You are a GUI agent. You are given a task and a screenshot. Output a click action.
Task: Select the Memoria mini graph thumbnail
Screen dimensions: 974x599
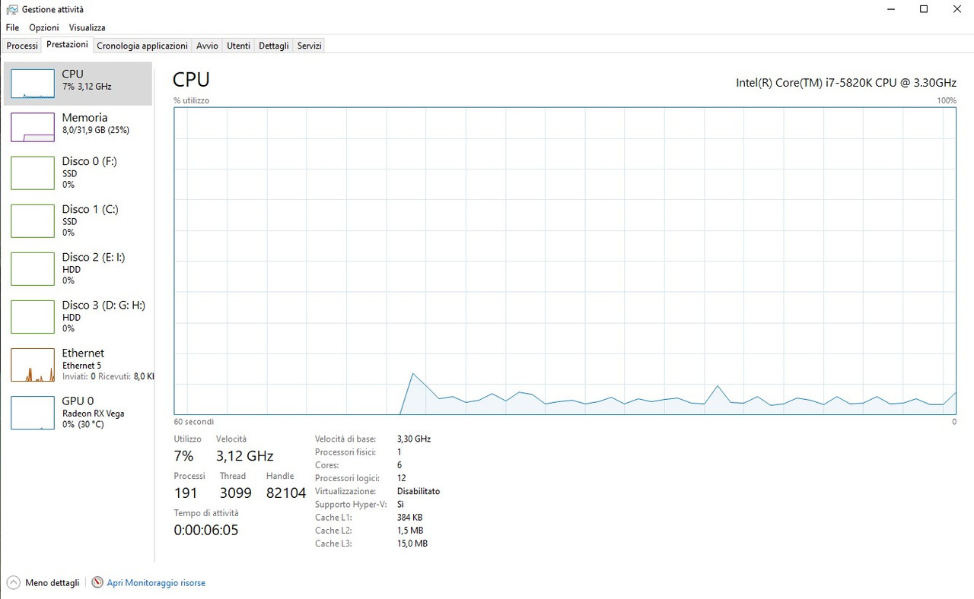tap(33, 127)
